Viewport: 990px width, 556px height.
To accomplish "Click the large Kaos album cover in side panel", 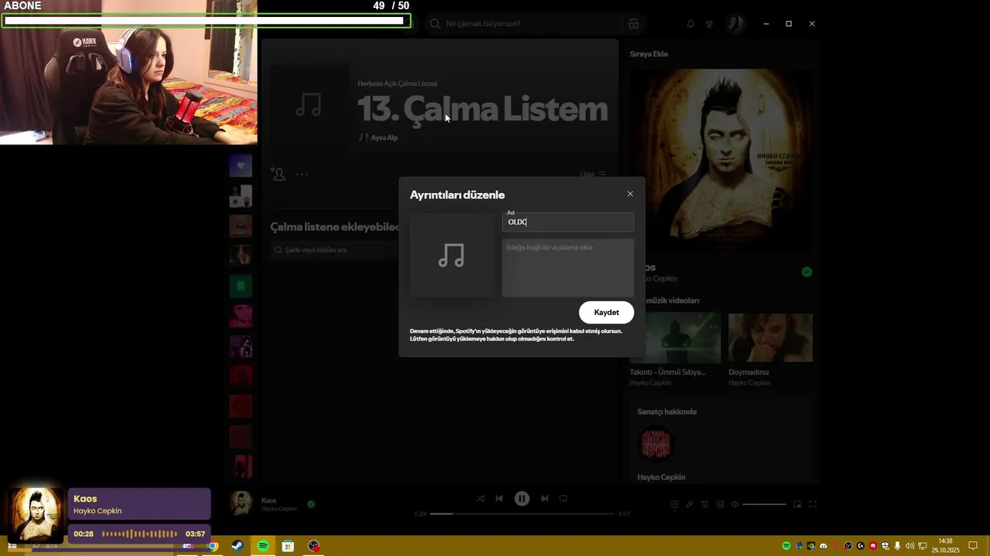I will coord(721,160).
